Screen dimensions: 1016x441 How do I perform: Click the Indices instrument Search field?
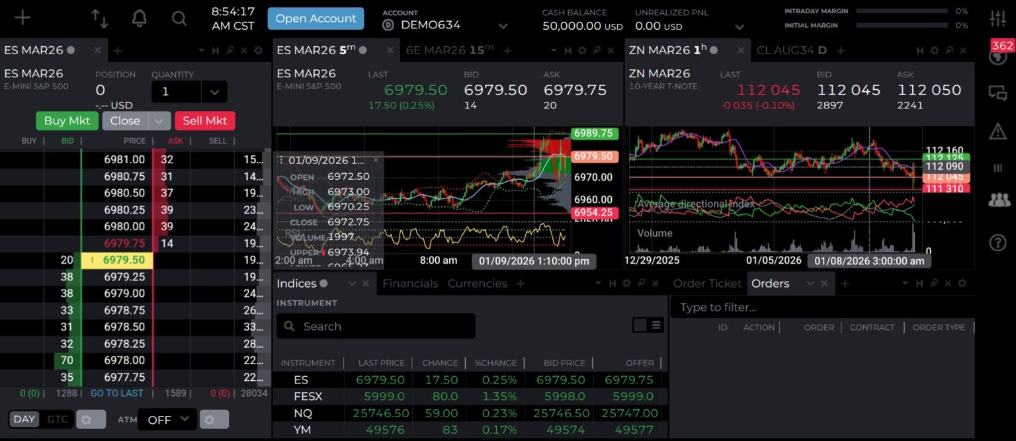(376, 326)
